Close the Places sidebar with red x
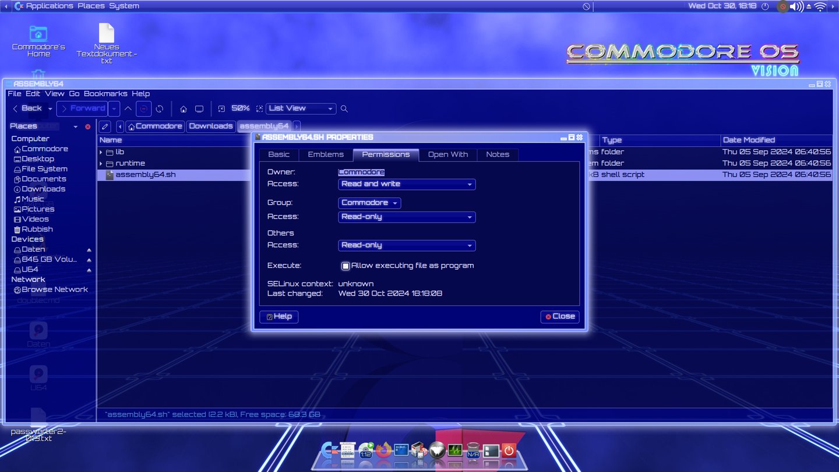This screenshot has height=472, width=839. click(88, 126)
